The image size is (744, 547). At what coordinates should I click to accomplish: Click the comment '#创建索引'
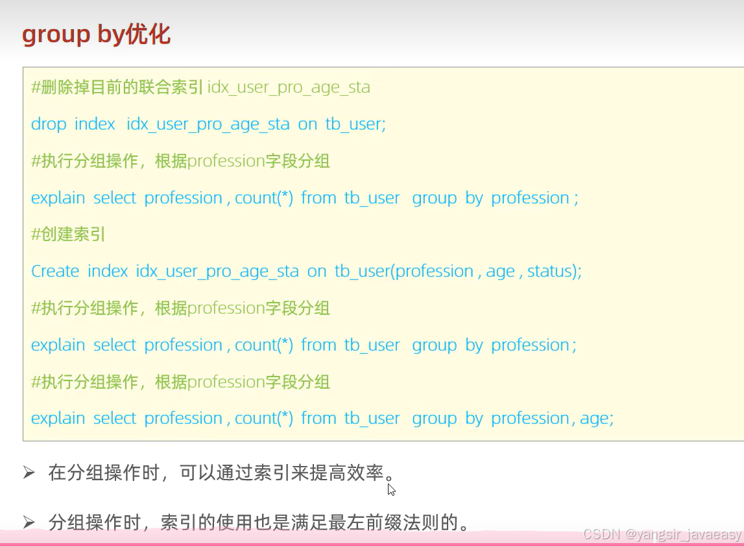pos(68,234)
